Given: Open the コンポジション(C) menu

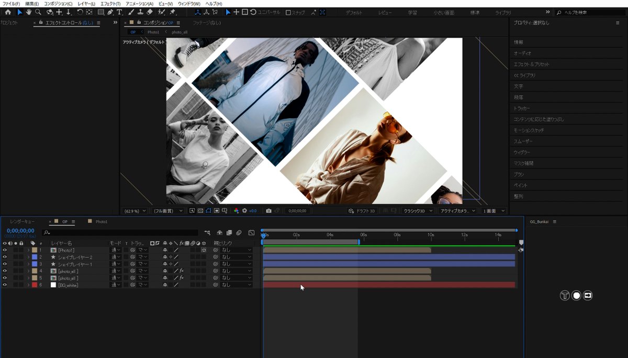Looking at the screenshot, I should [58, 4].
